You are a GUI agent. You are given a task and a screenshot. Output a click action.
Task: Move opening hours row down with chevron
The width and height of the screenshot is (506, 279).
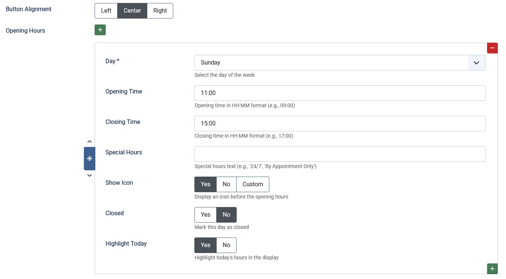[89, 175]
